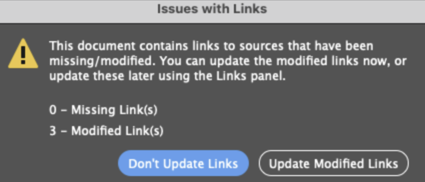This screenshot has width=425, height=182.
Task: Click the Issues with Links dialog title
Action: (x=212, y=9)
